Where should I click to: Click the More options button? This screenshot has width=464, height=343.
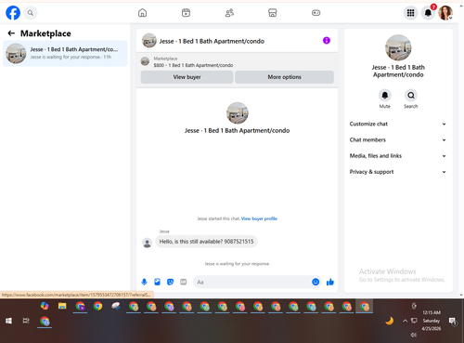(284, 77)
